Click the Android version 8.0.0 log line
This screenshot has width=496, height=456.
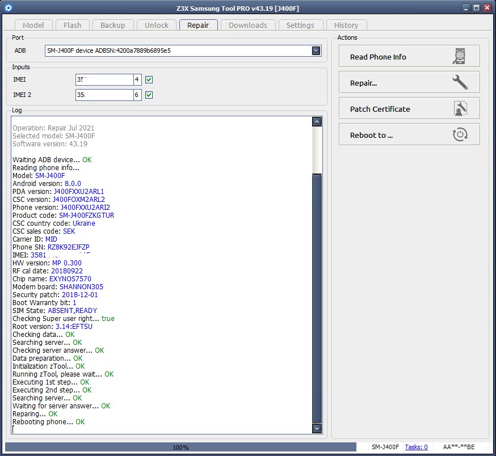pos(47,183)
